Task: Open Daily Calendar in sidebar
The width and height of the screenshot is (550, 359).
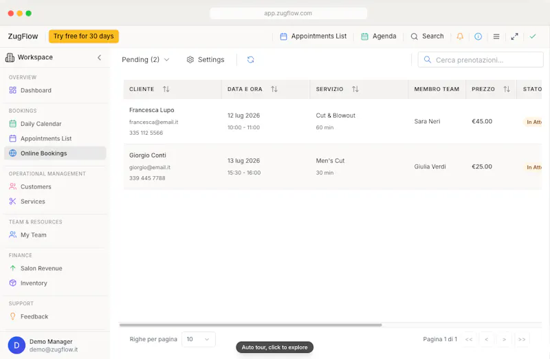Action: tap(55, 124)
